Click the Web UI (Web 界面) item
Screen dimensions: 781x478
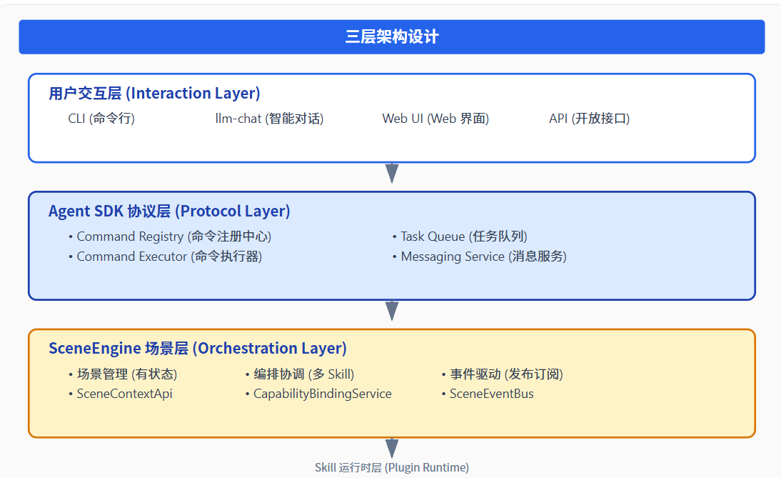(435, 119)
